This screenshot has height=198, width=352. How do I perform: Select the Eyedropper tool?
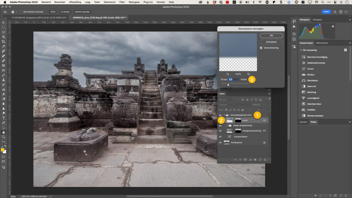[3, 46]
